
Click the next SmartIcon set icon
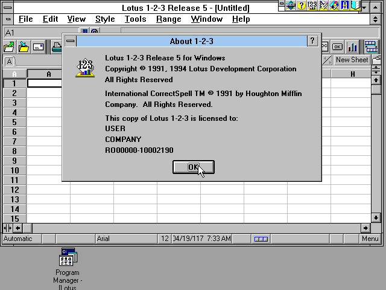tap(372, 47)
